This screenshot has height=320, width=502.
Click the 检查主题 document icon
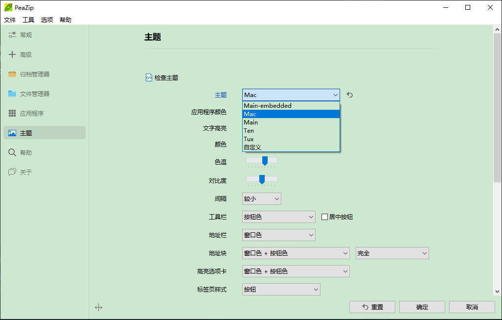click(149, 77)
